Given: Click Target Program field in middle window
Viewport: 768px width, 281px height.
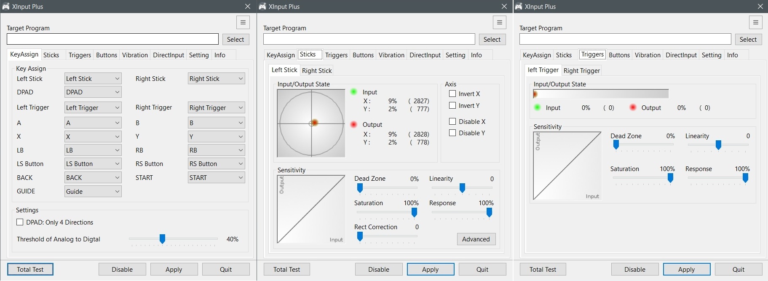Looking at the screenshot, I should pyautogui.click(x=369, y=39).
